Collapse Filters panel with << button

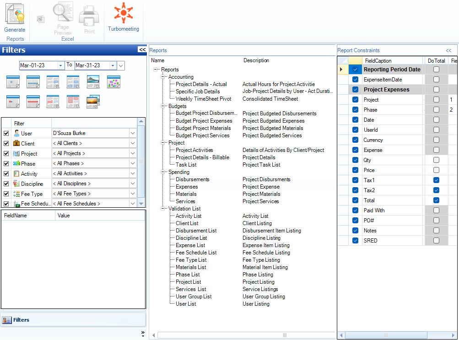click(x=142, y=49)
